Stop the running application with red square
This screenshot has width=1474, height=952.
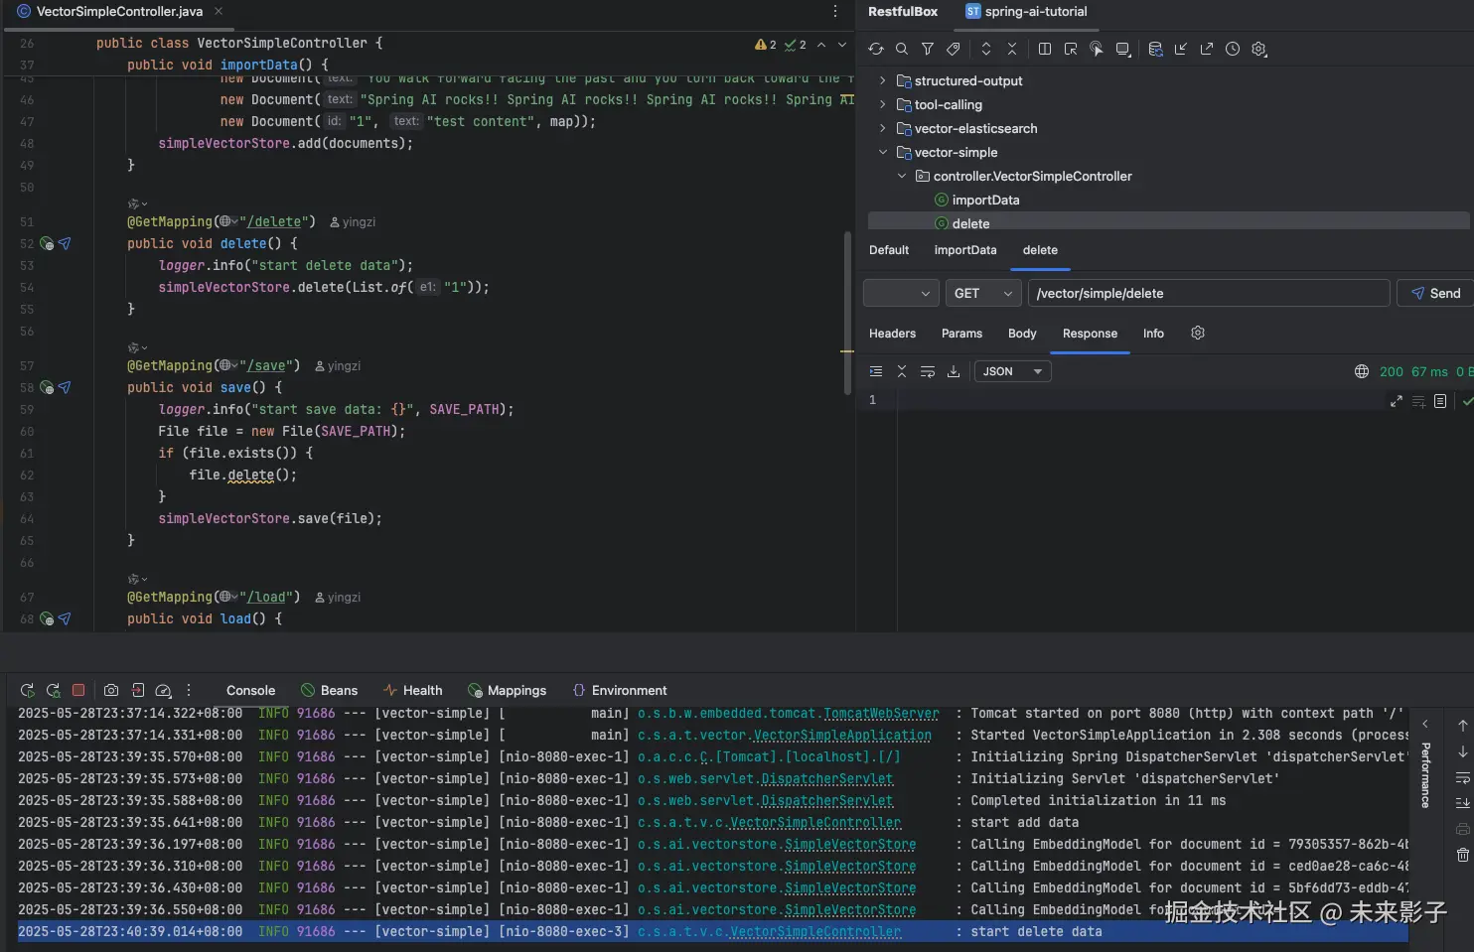(78, 690)
